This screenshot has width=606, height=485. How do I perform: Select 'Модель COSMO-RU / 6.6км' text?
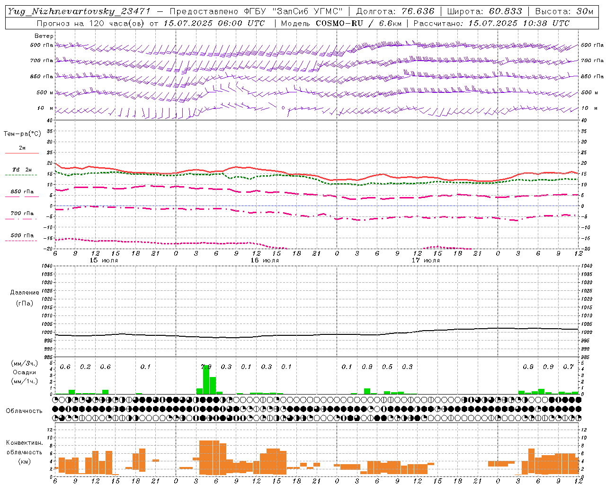tap(341, 23)
